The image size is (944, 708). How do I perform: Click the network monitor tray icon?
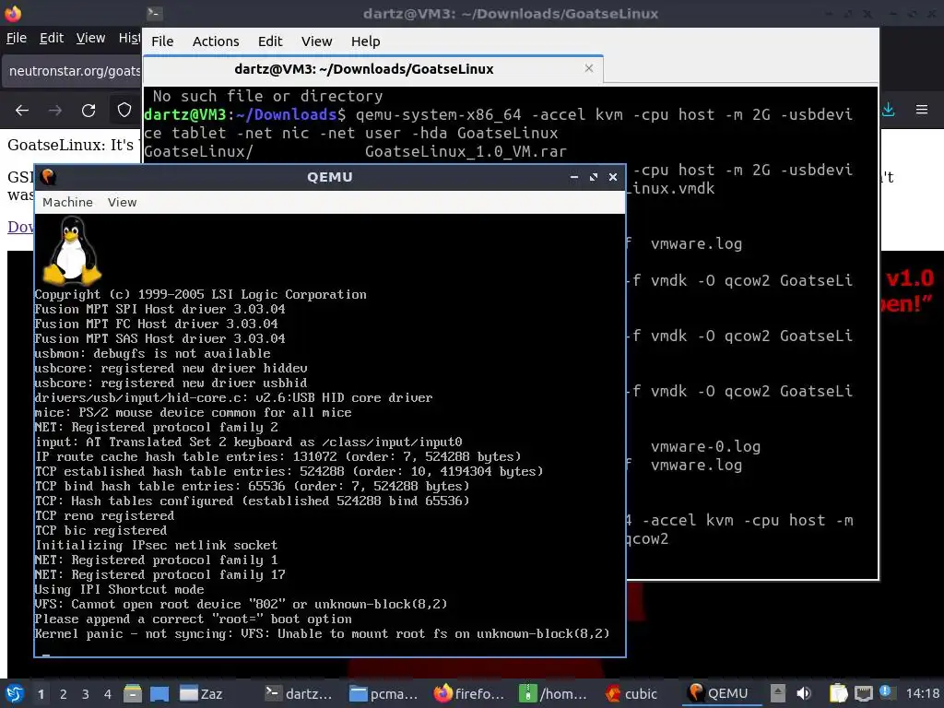point(863,693)
